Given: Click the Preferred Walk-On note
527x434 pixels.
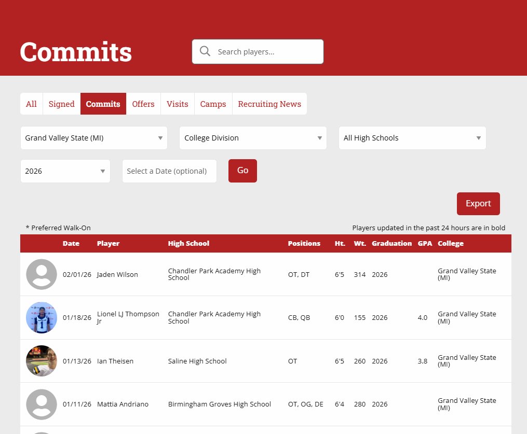Looking at the screenshot, I should tap(58, 228).
